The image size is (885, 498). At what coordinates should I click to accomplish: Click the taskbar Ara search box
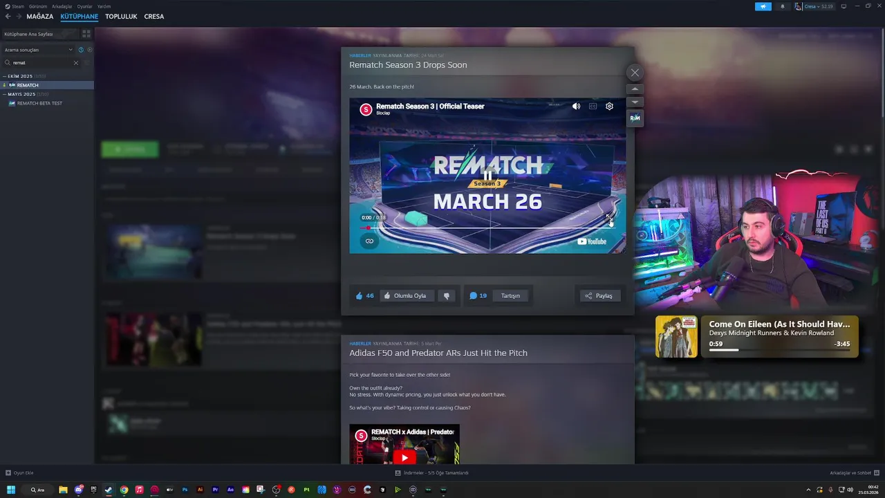[x=37, y=490]
